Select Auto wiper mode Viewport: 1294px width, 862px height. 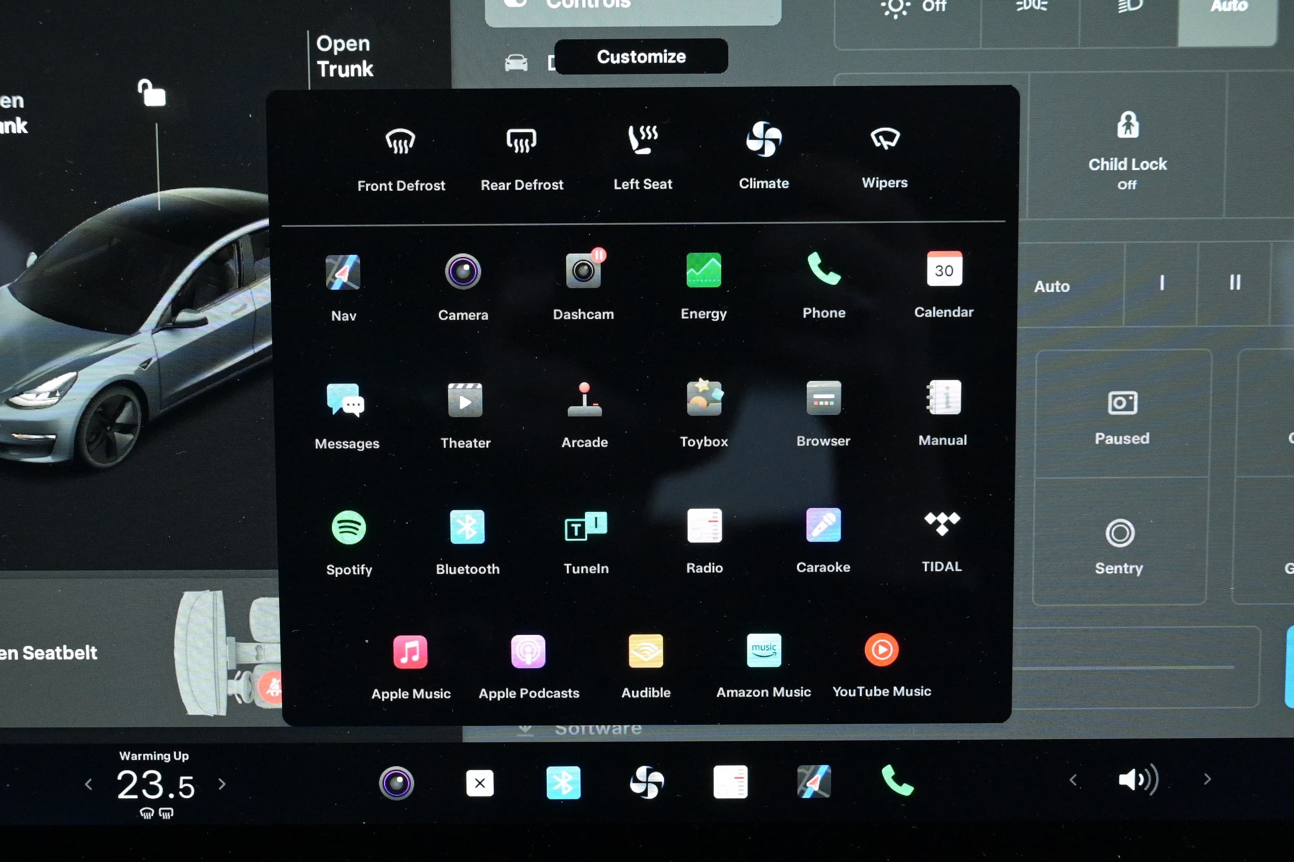click(1051, 286)
